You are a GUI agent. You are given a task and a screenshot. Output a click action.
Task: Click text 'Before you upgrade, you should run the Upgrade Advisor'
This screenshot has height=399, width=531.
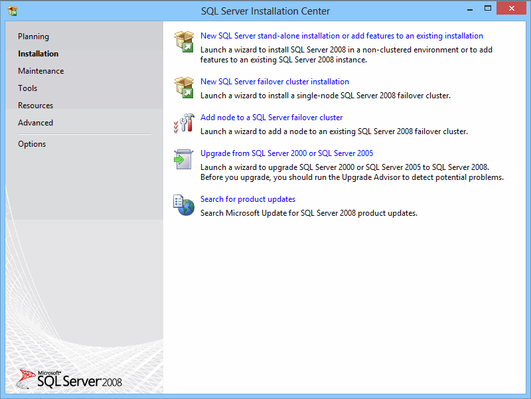pos(300,177)
